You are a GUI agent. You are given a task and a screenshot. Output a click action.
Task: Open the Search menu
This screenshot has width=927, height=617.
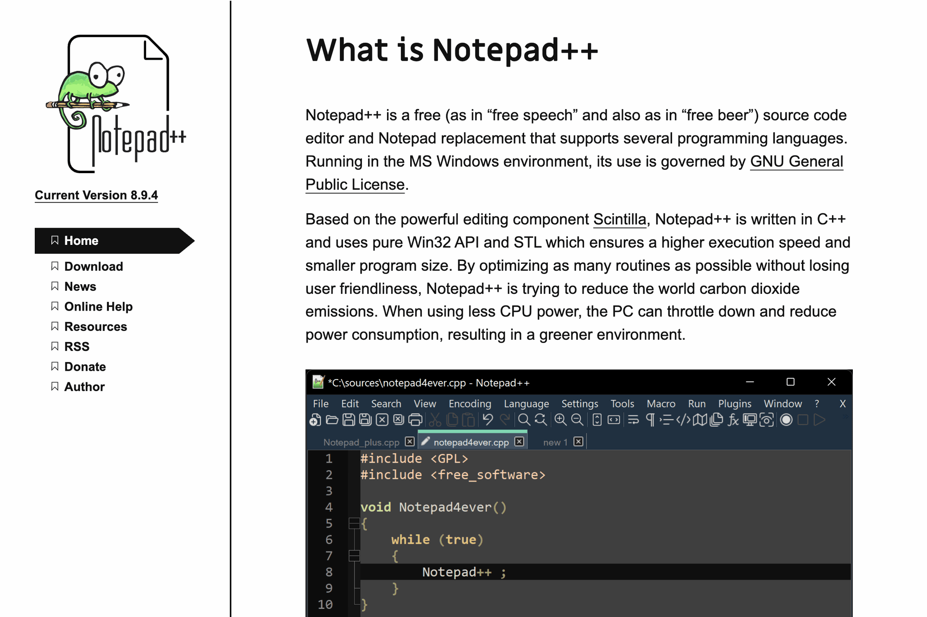(x=386, y=404)
